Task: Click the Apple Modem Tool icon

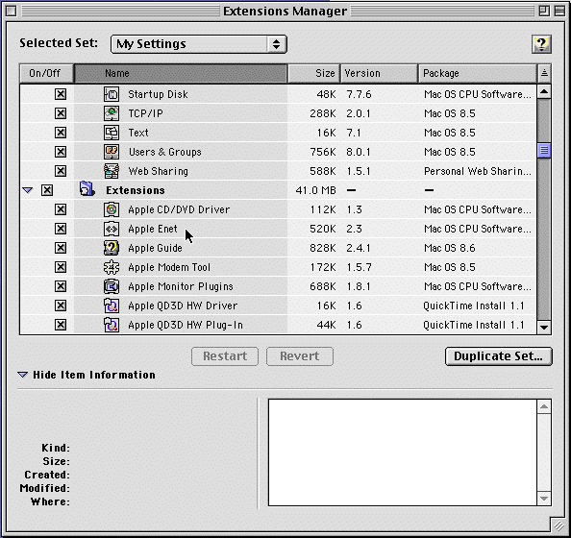Action: (112, 267)
